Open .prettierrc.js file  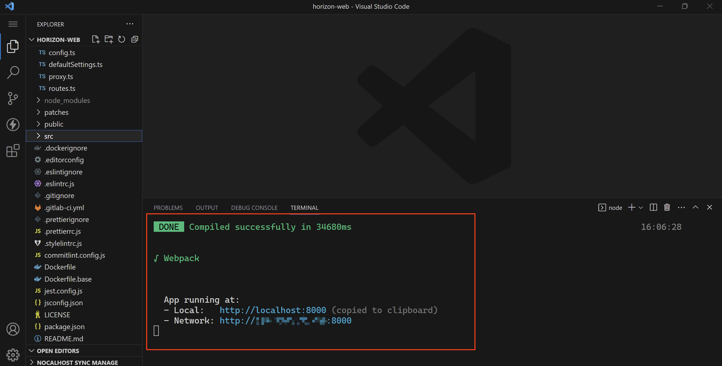coord(84,231)
